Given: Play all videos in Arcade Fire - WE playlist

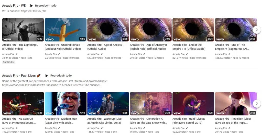Looking at the screenshot, I should pos(43,6).
